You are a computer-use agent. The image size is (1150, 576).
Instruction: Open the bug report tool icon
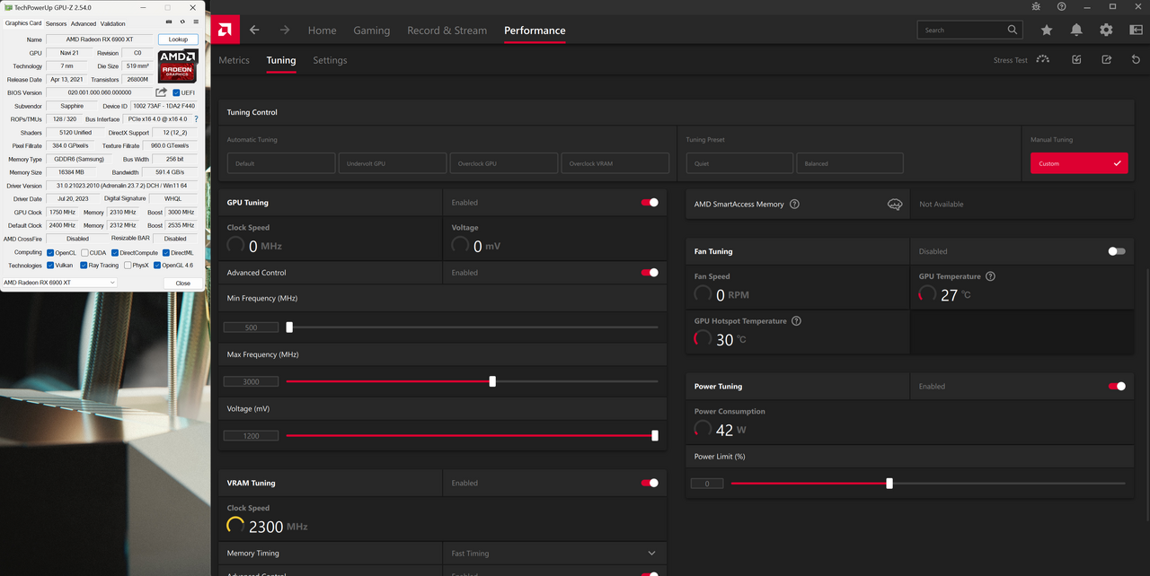[1036, 6]
